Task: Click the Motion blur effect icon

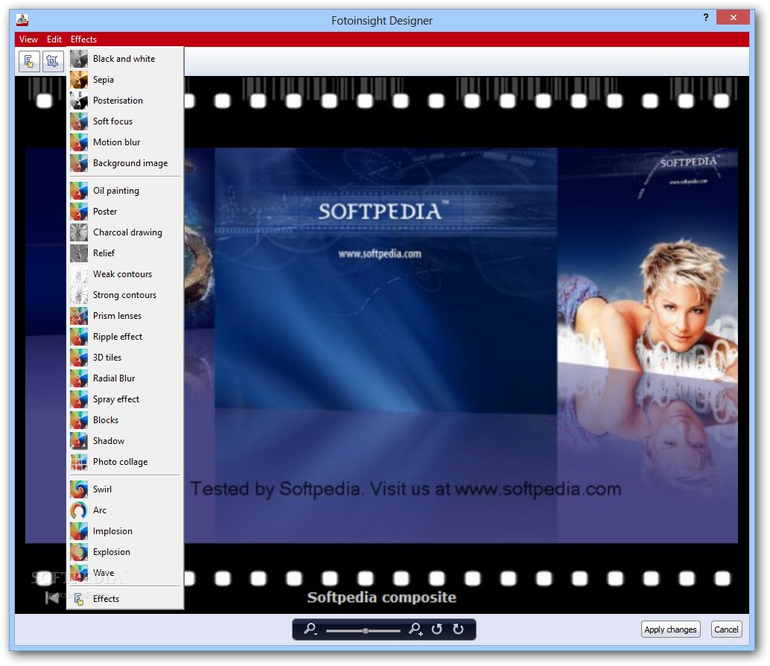Action: 79,142
